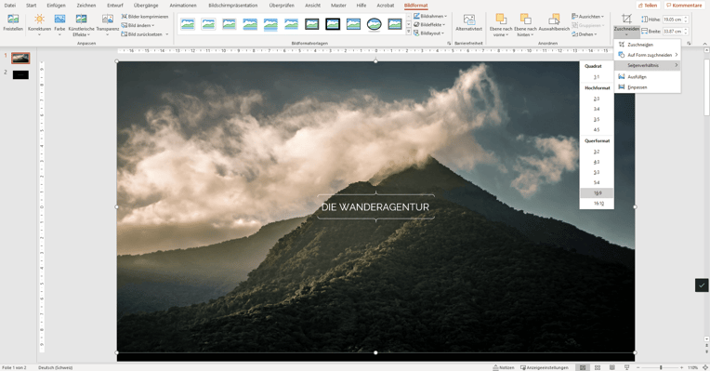Open the Ausrichten dropdown
This screenshot has height=371, width=710.
(587, 17)
